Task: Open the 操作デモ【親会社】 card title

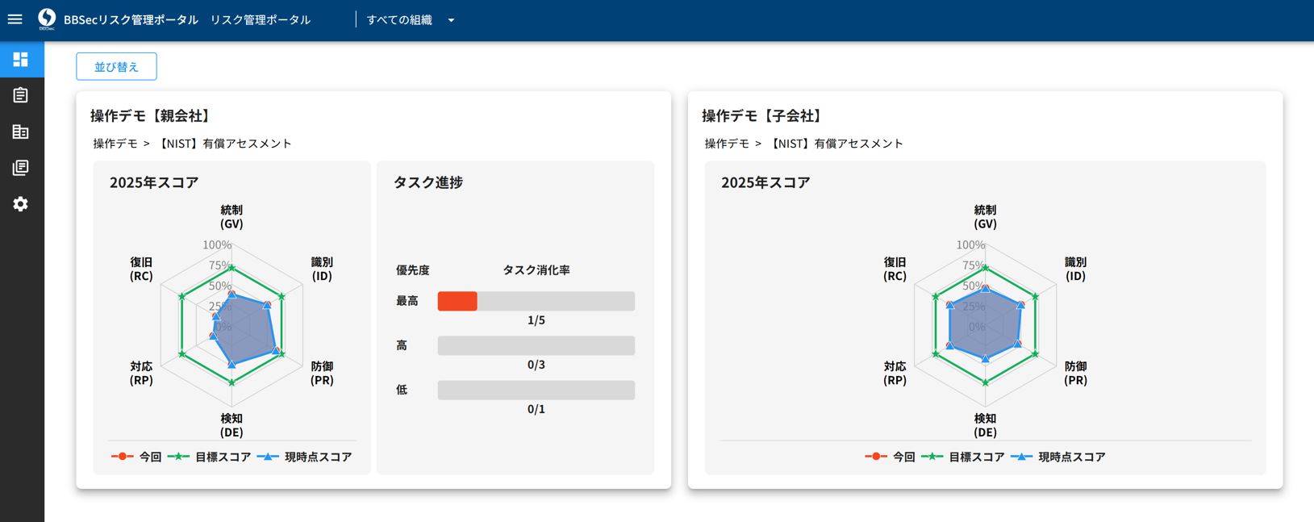Action: 151,115
